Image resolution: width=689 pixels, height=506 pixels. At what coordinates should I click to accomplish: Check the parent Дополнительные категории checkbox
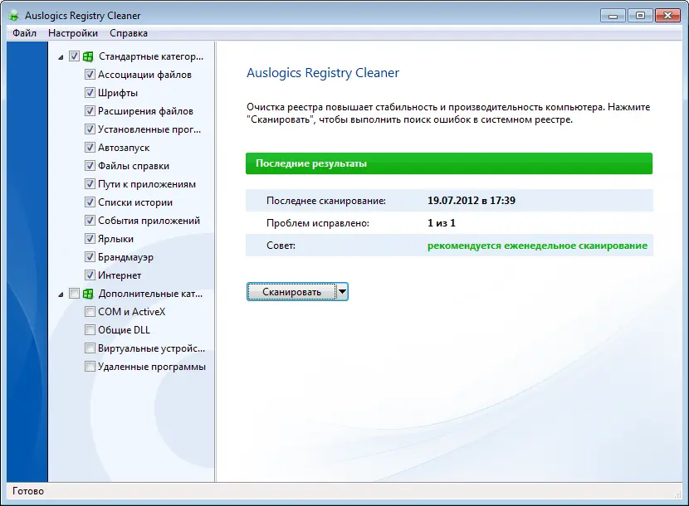pyautogui.click(x=74, y=294)
